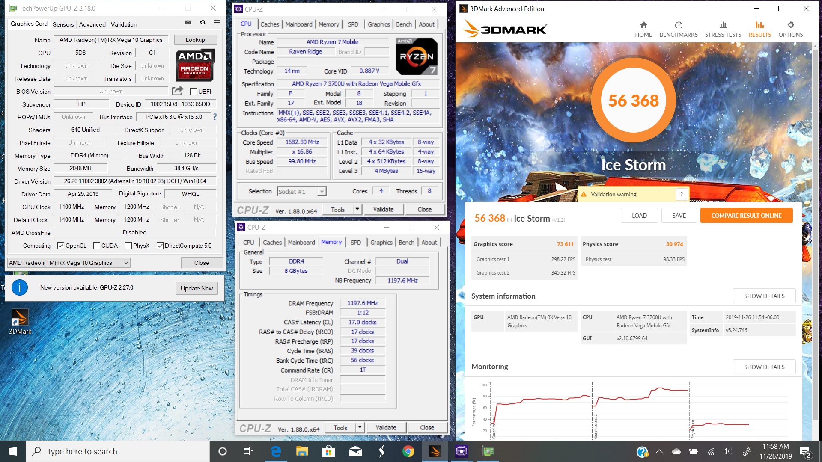Open Microsoft Store from taskbar
This screenshot has height=462, width=822.
click(x=328, y=451)
